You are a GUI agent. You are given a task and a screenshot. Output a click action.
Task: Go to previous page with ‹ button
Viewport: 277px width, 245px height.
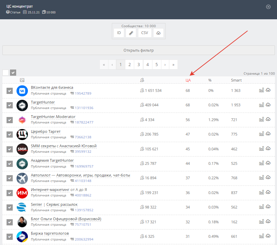point(112,65)
